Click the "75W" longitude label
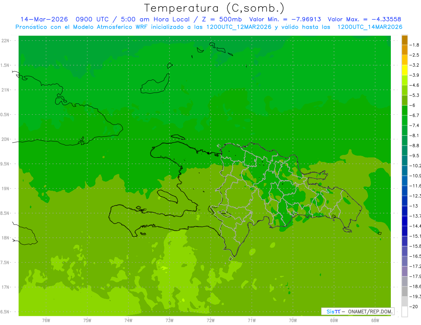 [87, 320]
